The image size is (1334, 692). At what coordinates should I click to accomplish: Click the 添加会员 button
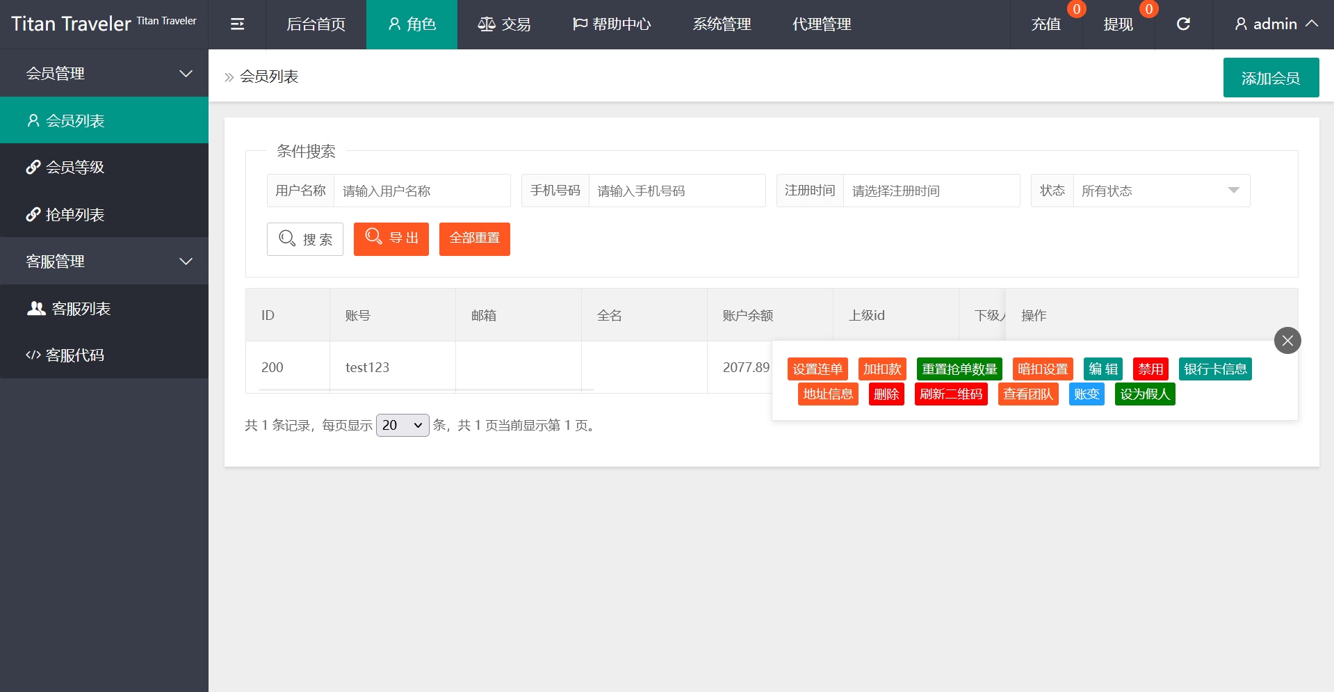tap(1271, 79)
